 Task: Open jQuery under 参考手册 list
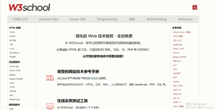tap(176, 53)
